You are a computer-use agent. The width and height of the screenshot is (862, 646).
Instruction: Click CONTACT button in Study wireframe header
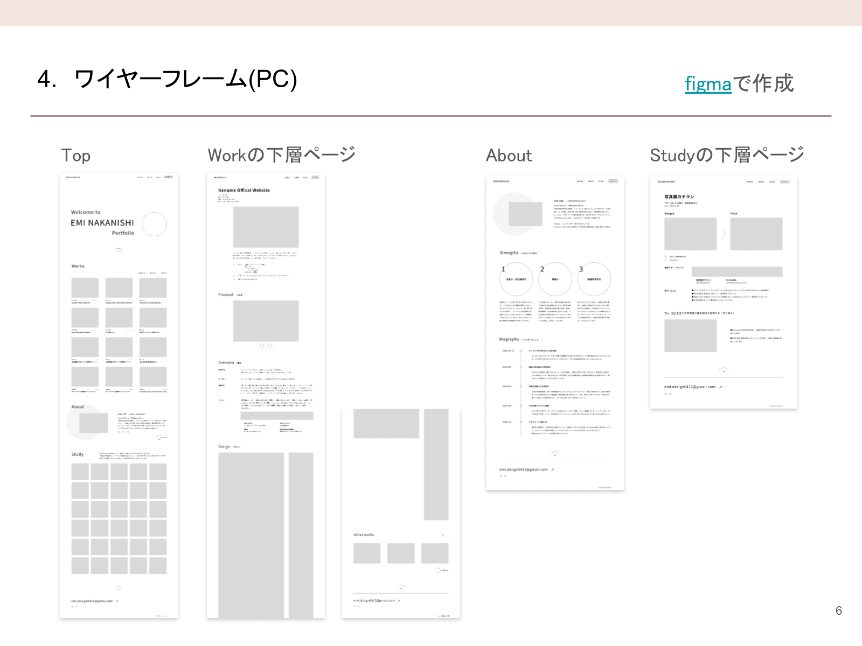pos(785,182)
